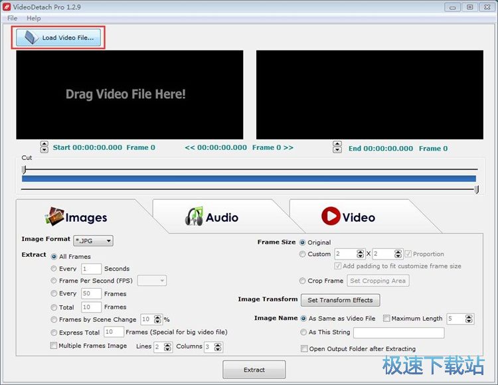Select Custom frame size option
The image size is (498, 385).
[x=302, y=254]
